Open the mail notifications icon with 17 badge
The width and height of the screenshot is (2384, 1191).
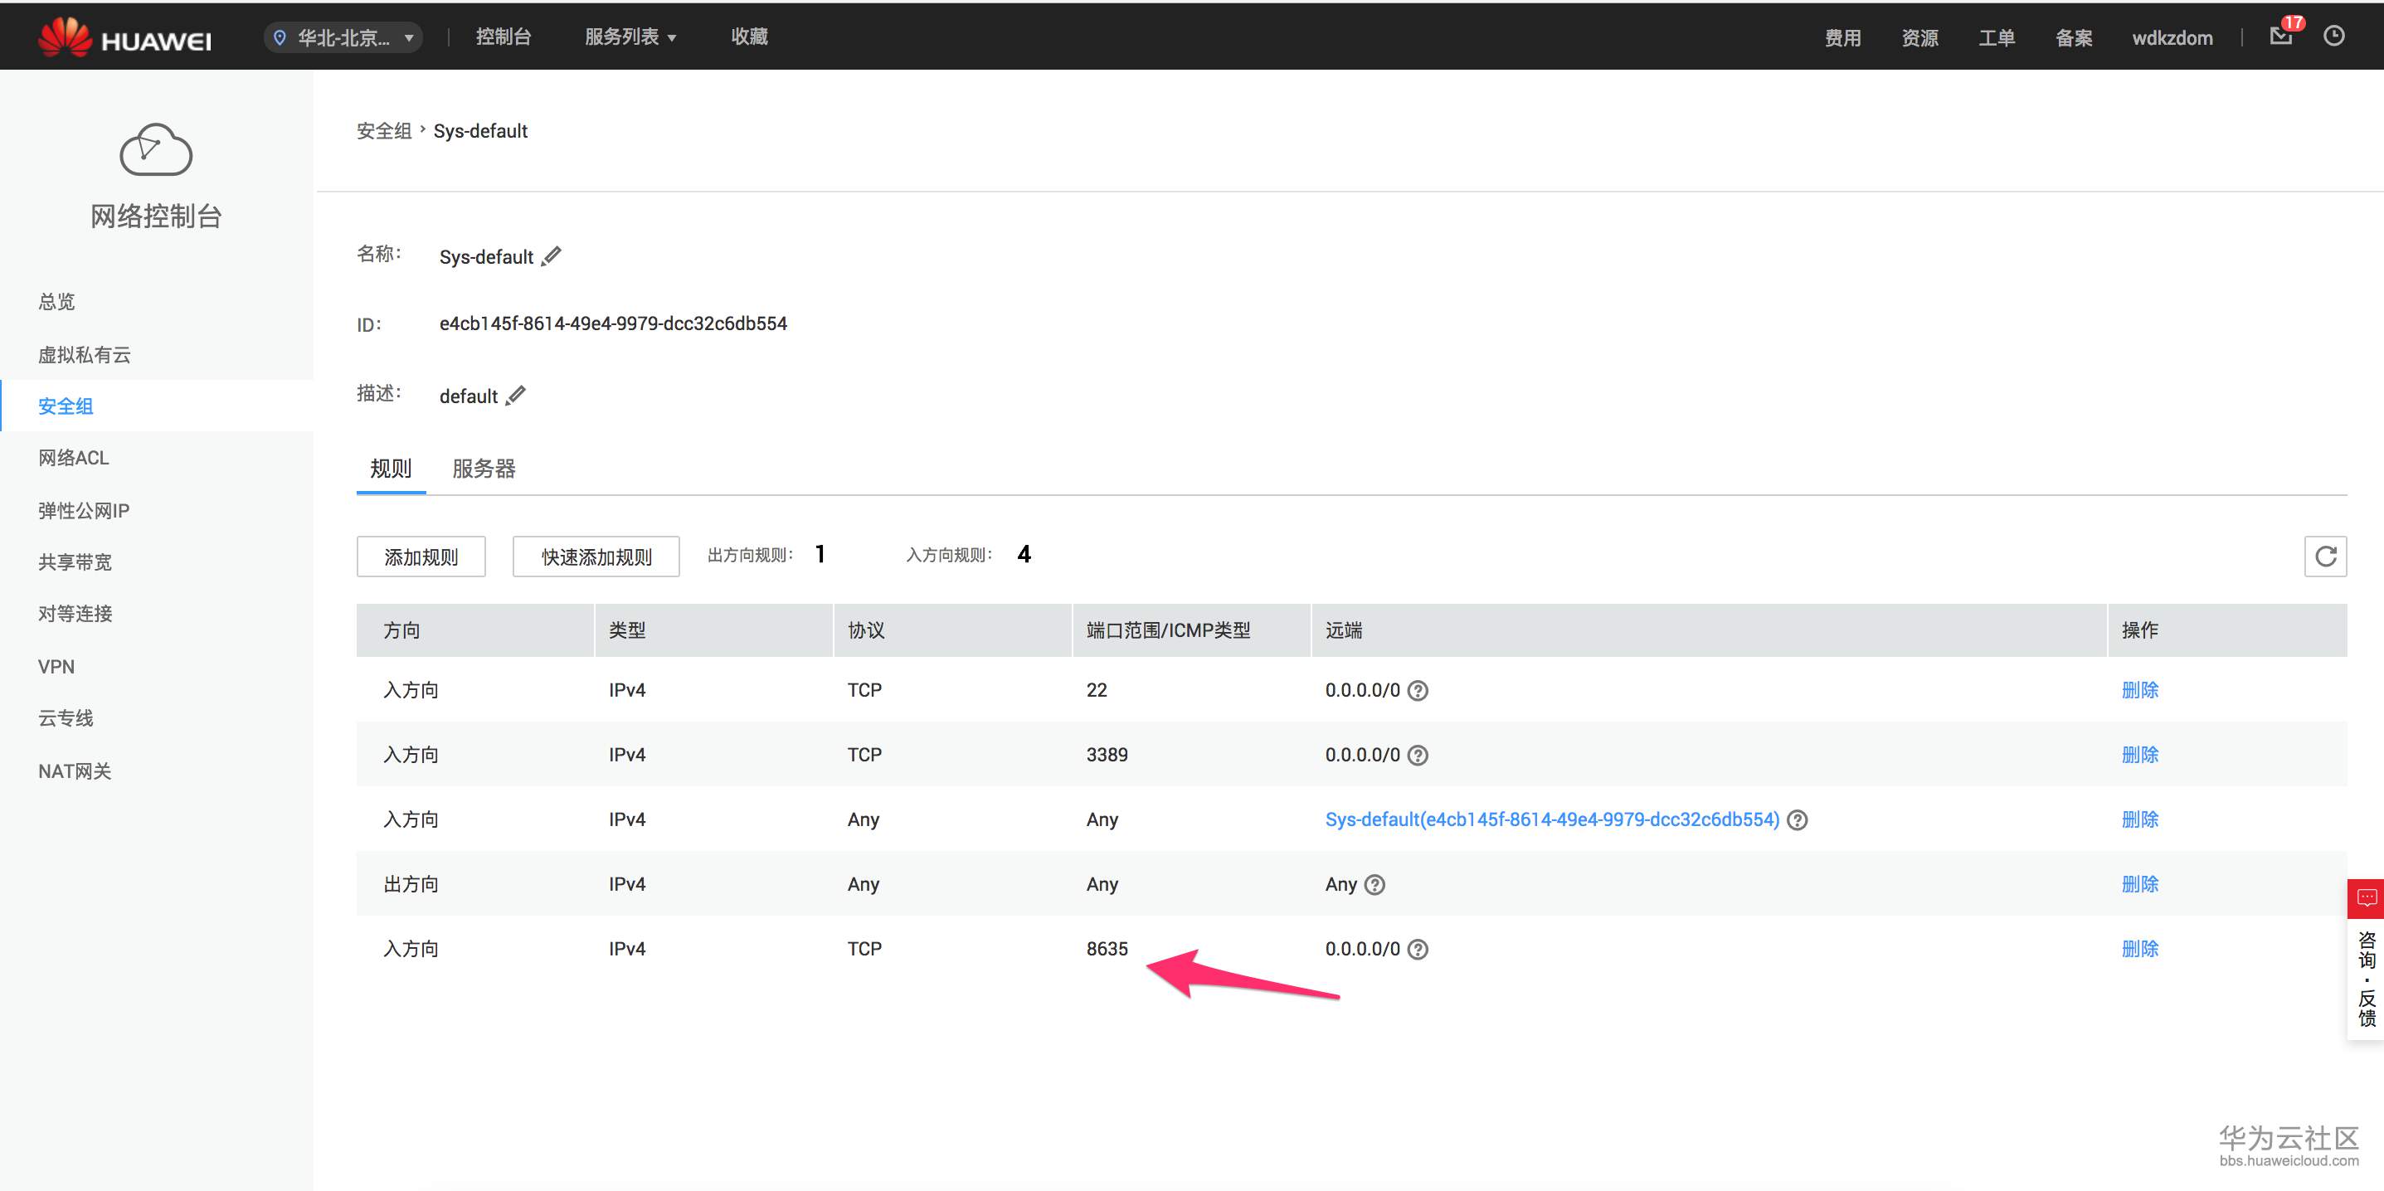[2281, 36]
